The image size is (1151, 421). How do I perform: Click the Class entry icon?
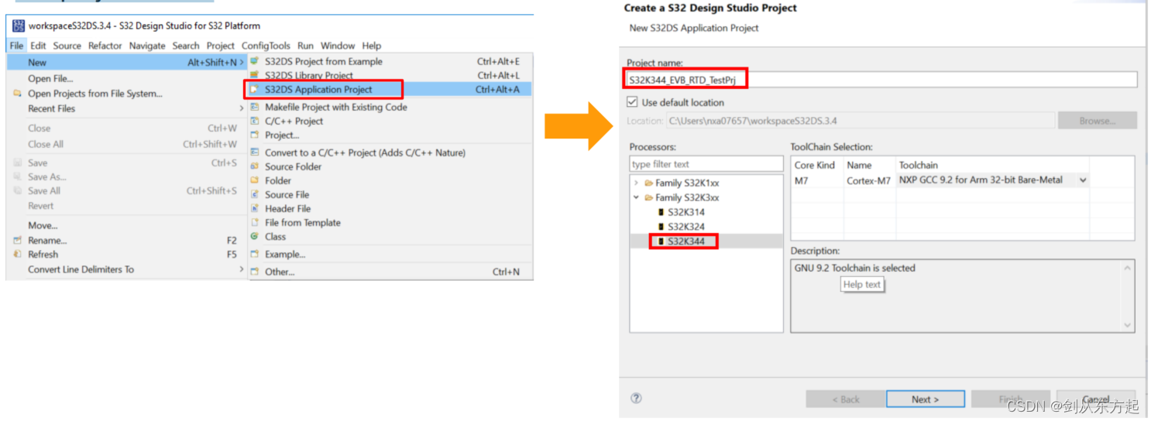point(254,236)
